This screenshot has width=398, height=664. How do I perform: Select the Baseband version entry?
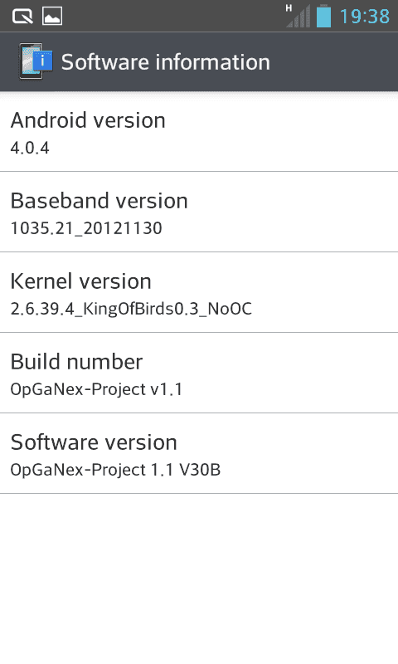pos(199,212)
